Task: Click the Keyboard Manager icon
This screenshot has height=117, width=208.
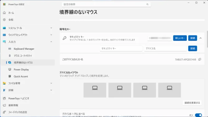Action: coord(10,49)
